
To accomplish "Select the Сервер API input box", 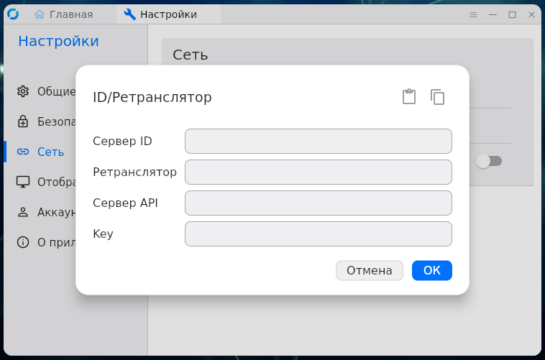I will coord(318,203).
